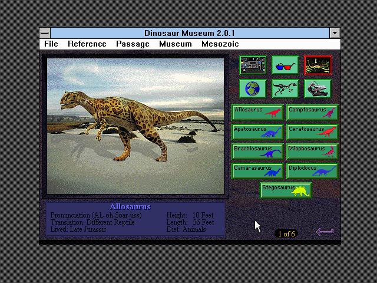Click the '1 of 6' page indicator
Viewport: 377px width, 283px height.
286,233
